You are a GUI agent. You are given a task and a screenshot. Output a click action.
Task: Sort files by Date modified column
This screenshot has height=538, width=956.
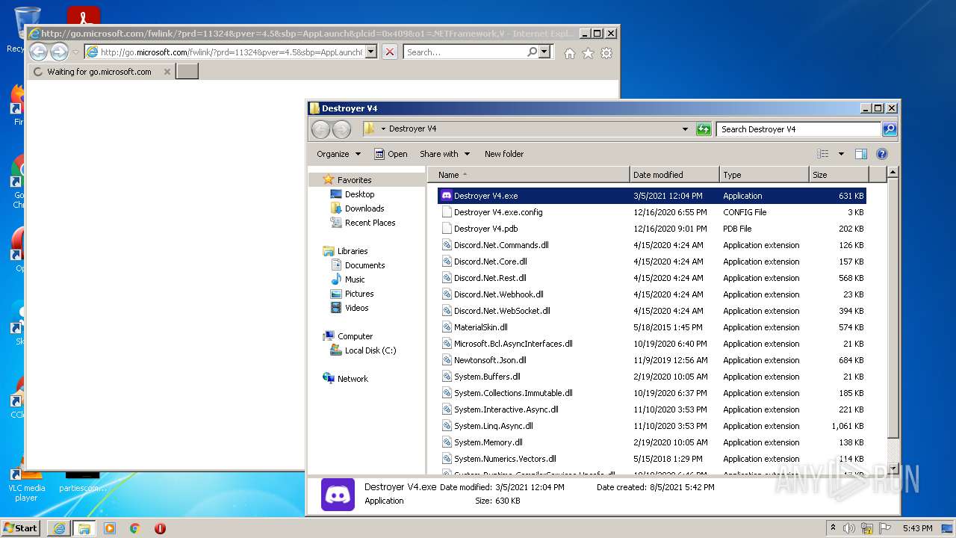click(674, 175)
